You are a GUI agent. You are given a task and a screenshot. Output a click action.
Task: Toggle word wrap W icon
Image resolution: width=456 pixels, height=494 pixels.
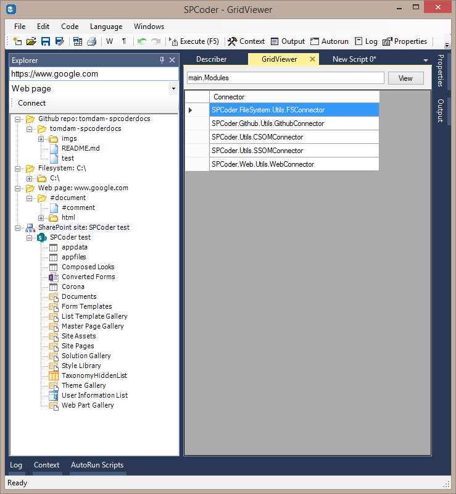point(110,41)
